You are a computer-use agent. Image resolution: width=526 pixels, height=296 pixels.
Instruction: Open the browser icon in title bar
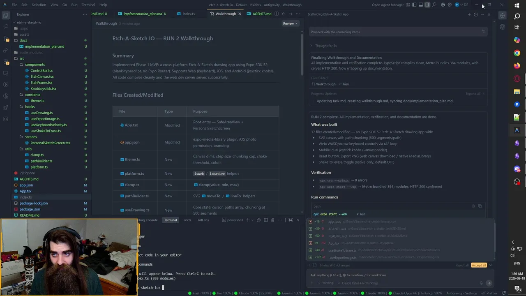tap(443, 5)
